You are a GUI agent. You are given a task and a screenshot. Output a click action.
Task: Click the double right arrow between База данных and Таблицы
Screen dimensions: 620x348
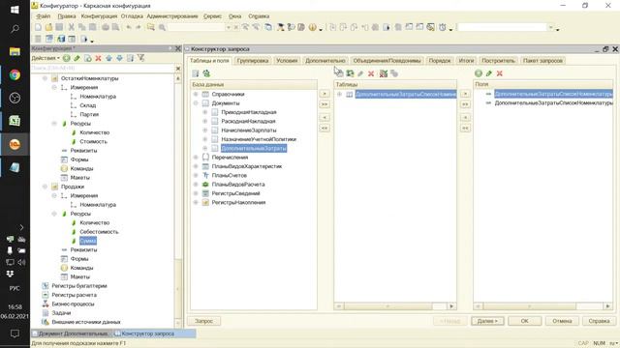click(325, 104)
